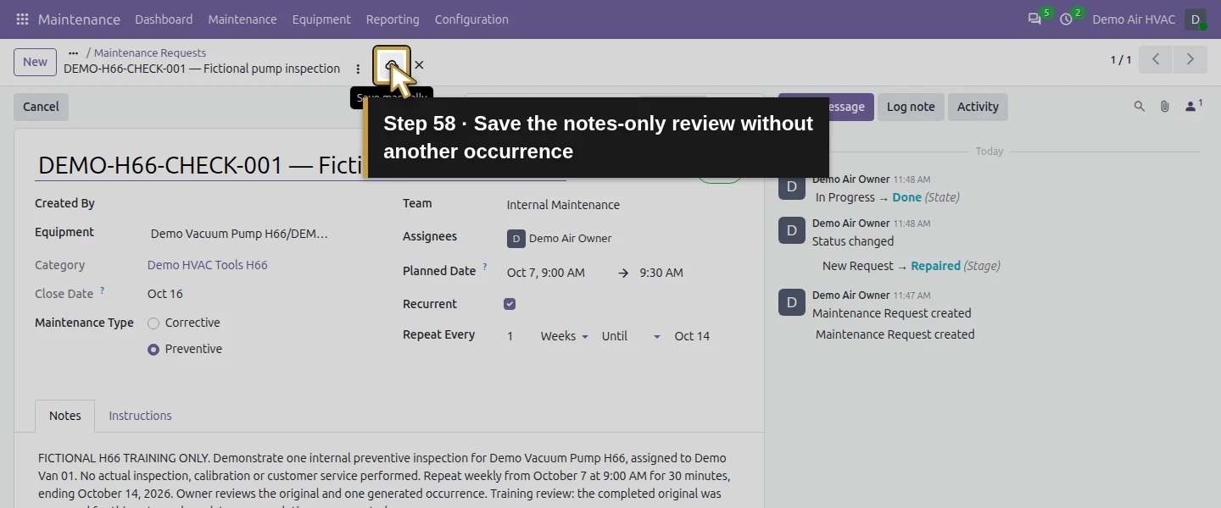The width and height of the screenshot is (1221, 508).
Task: Open the Maintenance menu item
Action: pos(243,19)
